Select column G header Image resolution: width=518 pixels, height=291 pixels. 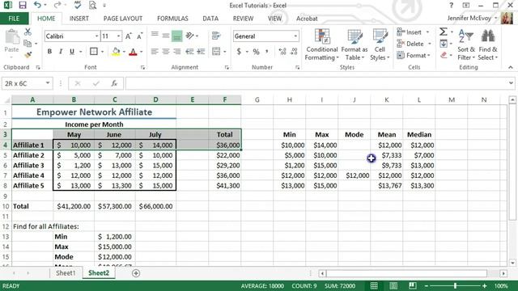coord(257,99)
